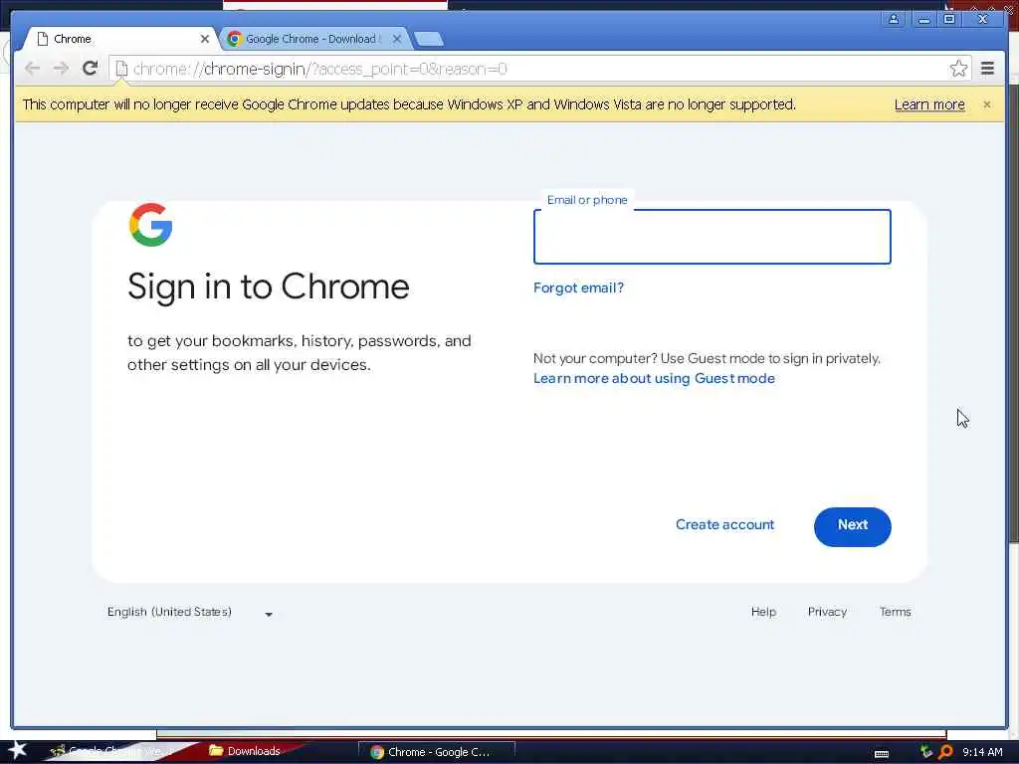Bookmark this page with the star icon

958,69
